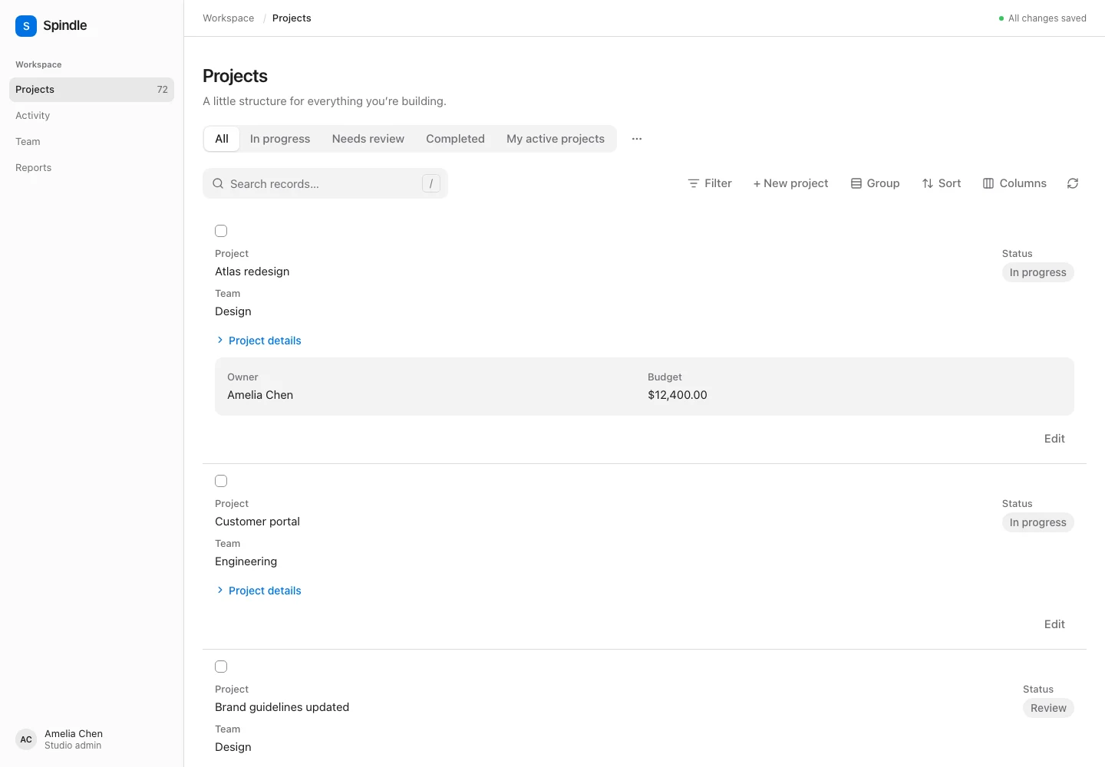The width and height of the screenshot is (1105, 767).
Task: Open the Filter control
Action: click(x=710, y=183)
